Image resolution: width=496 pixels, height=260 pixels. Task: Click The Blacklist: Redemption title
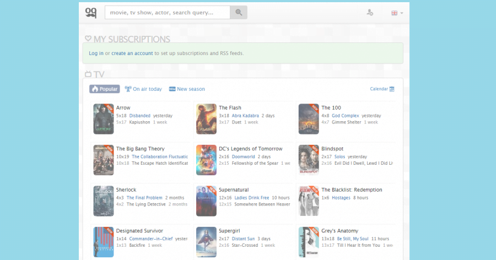pyautogui.click(x=352, y=190)
